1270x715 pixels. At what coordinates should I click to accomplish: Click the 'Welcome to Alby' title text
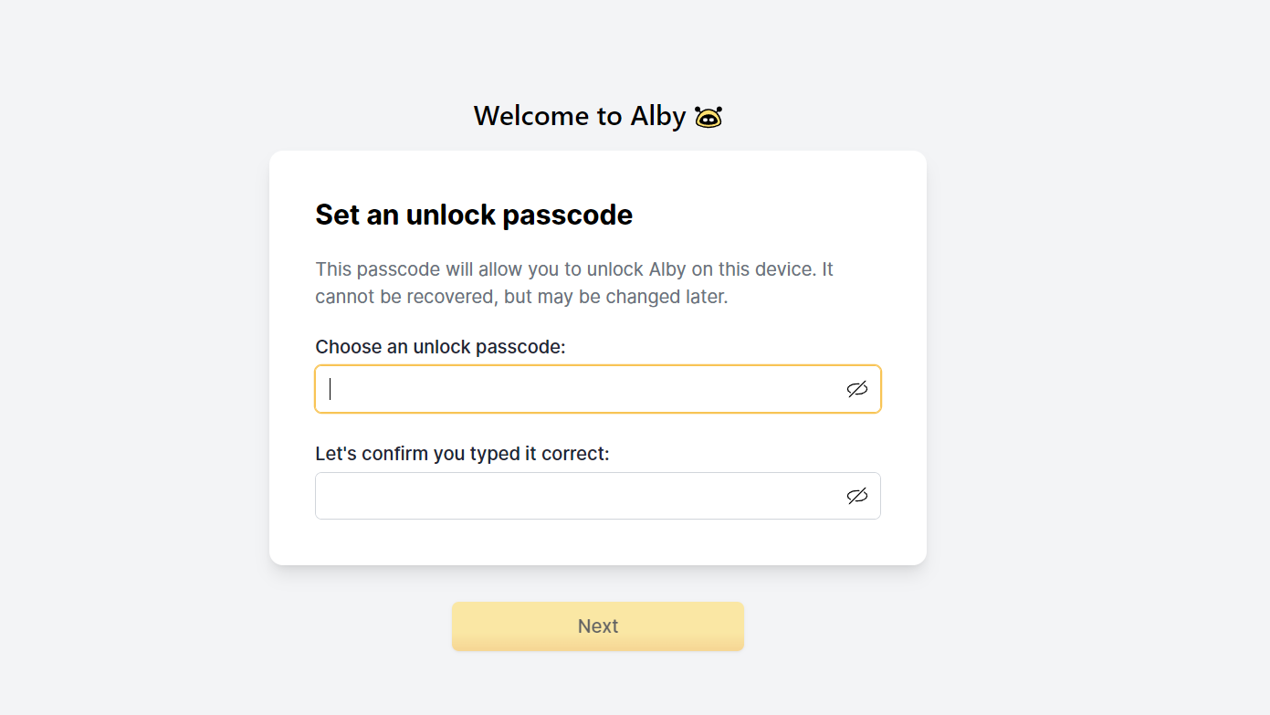pos(579,116)
